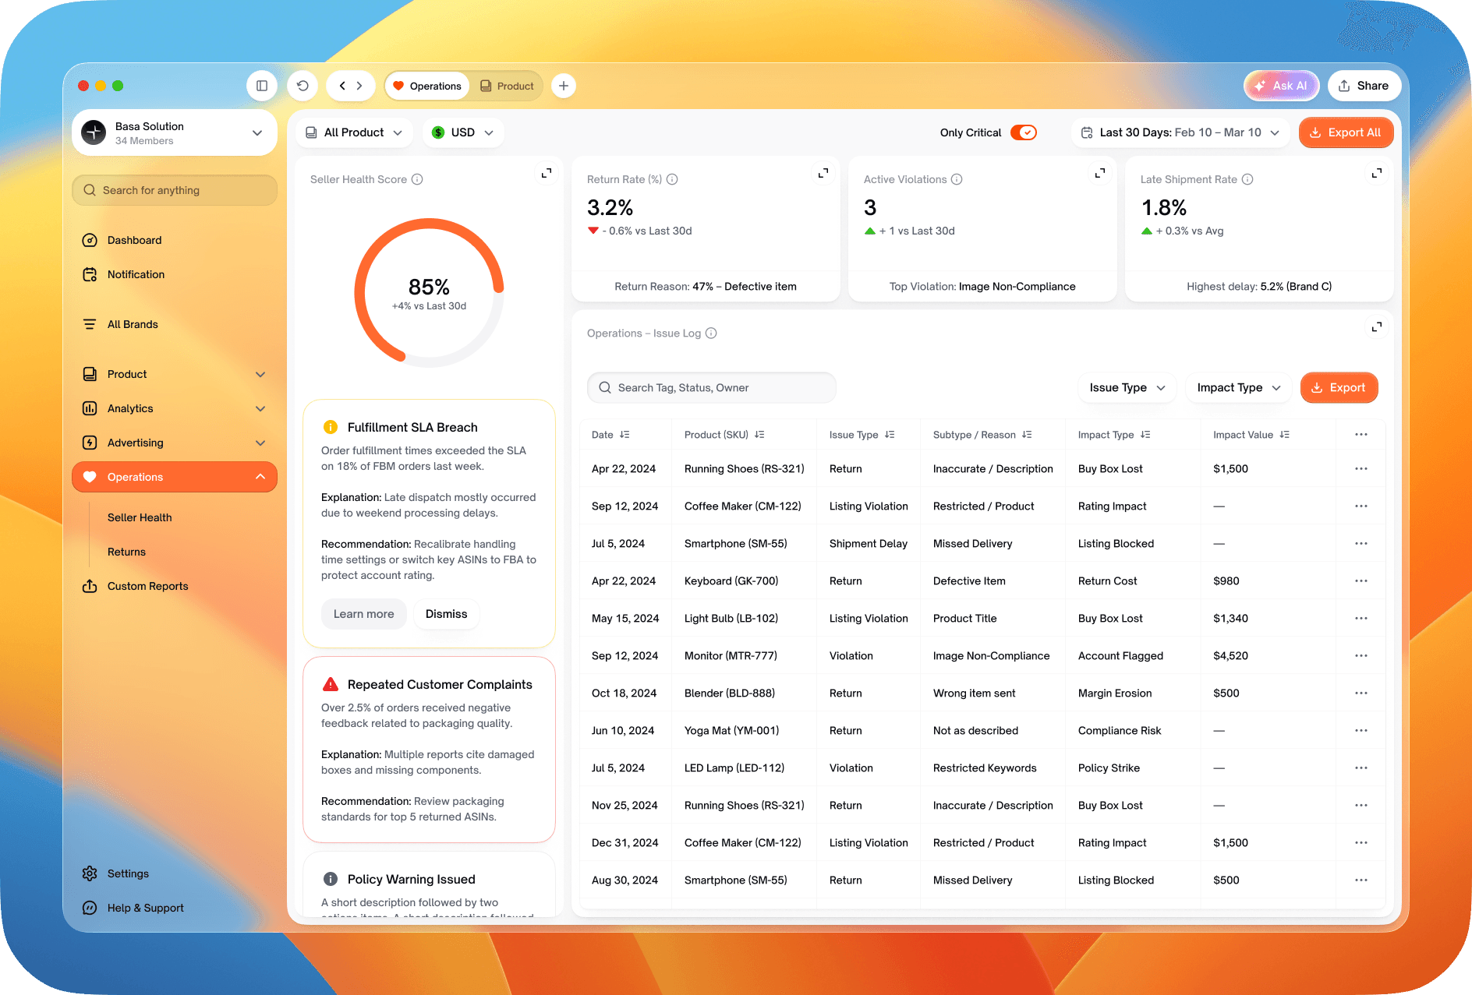Screen dimensions: 1472x995
Task: Open the Impact Type filter
Action: coord(1239,387)
